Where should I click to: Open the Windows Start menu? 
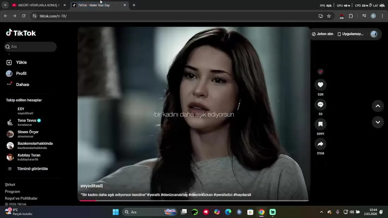(x=116, y=212)
